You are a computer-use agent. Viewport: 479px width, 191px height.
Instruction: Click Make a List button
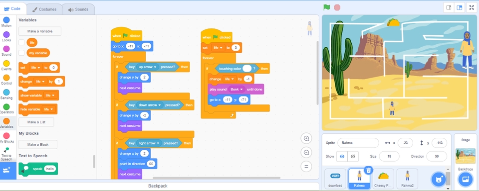[x=36, y=122]
